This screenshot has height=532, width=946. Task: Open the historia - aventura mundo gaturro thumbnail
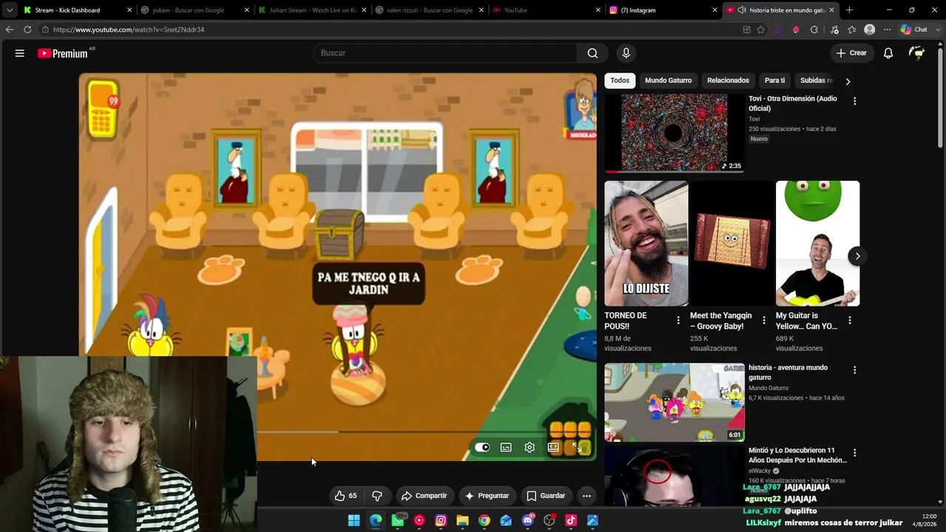[674, 402]
